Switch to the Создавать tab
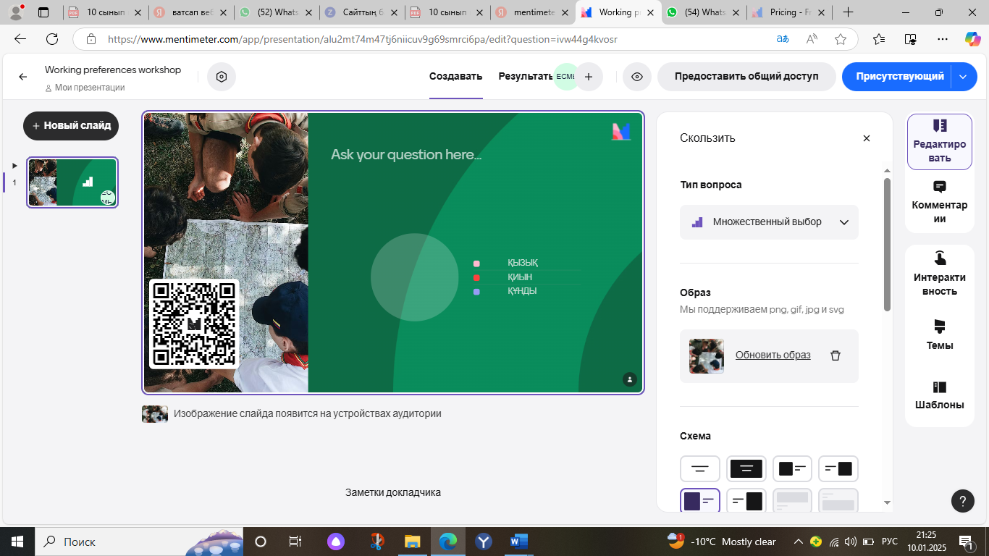The width and height of the screenshot is (989, 556). point(455,77)
